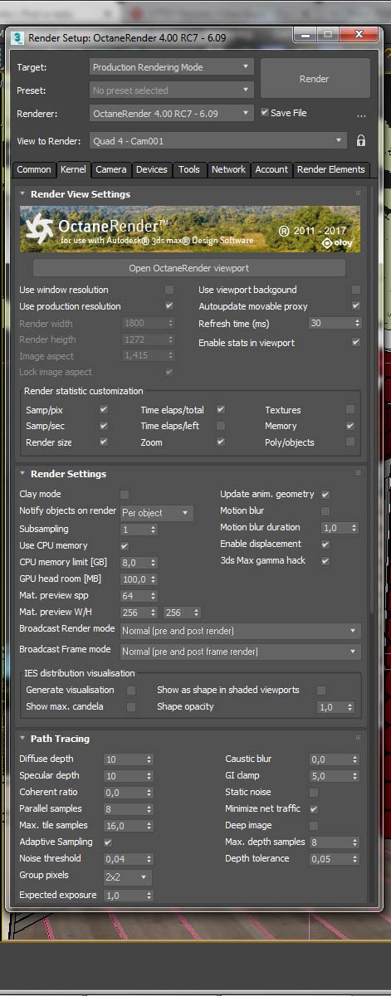Click the Refresh time spinner arrows

tap(356, 324)
